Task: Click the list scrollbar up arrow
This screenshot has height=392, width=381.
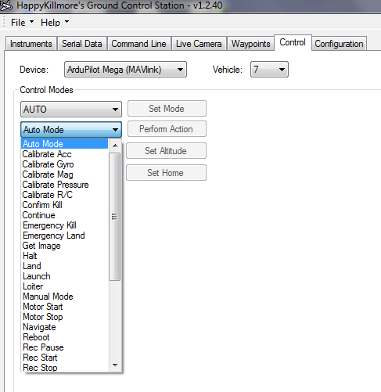Action: (x=115, y=146)
